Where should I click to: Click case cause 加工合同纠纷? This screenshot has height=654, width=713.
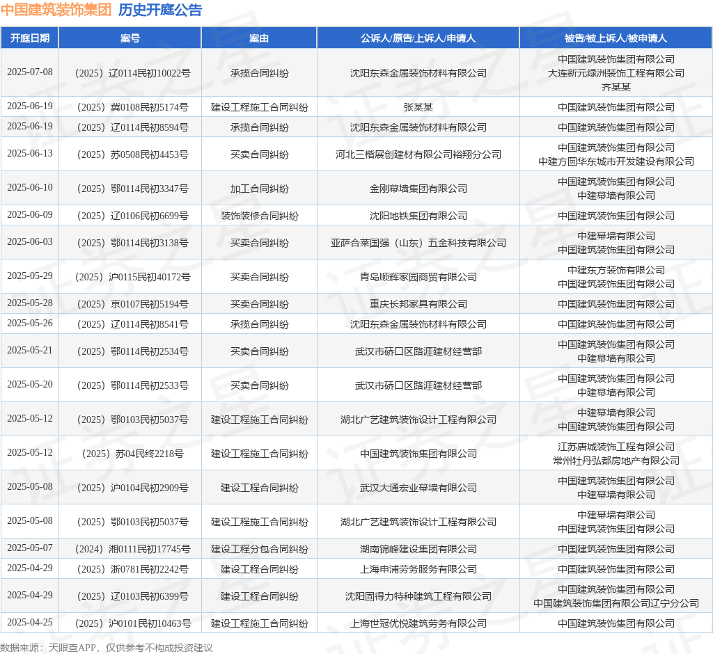pyautogui.click(x=259, y=189)
